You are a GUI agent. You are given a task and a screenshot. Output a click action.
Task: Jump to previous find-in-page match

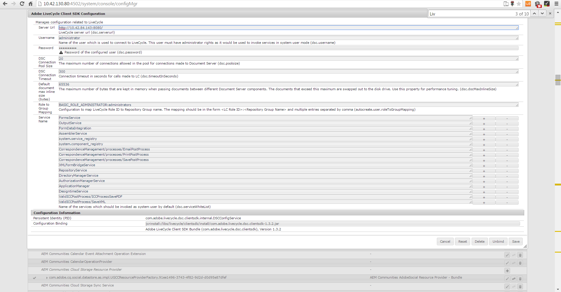click(534, 13)
